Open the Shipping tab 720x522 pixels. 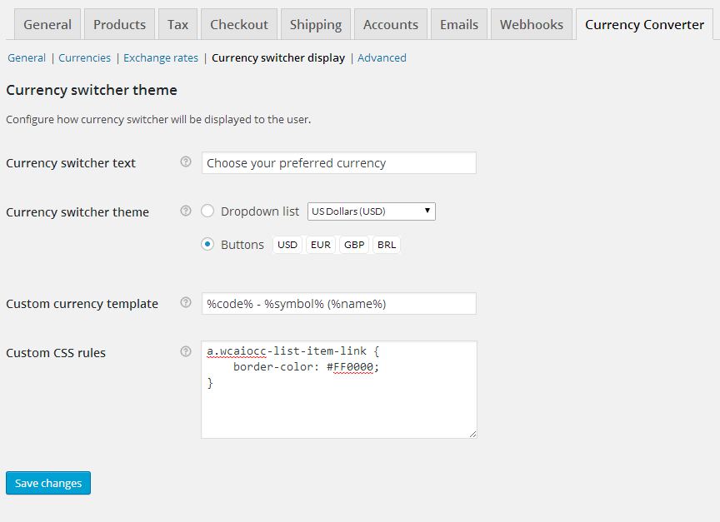tap(315, 24)
